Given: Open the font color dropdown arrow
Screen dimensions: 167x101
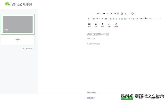Looking at the screenshot, I should coord(104,19).
